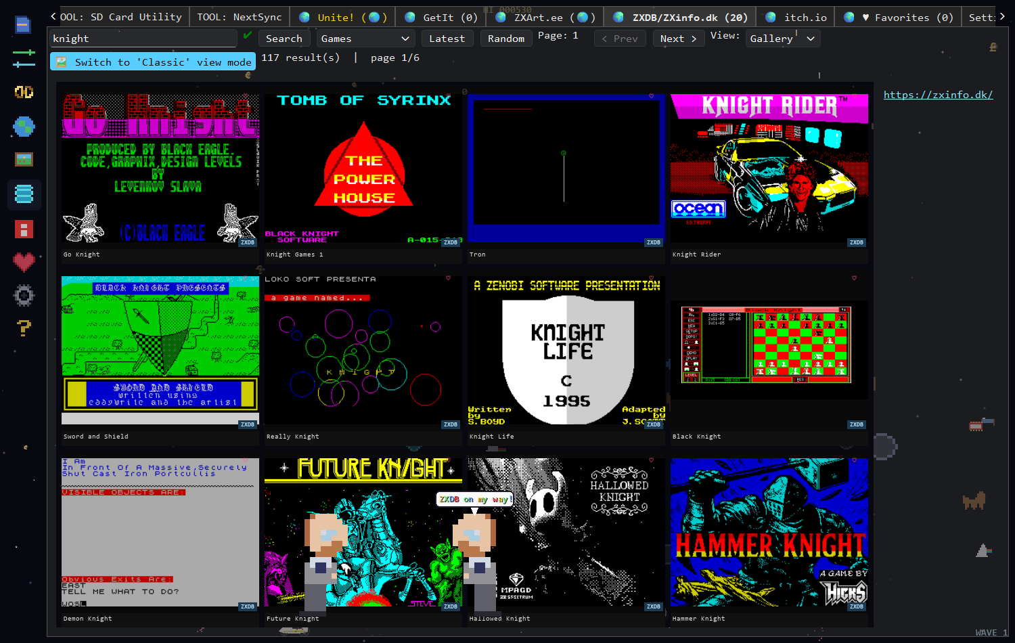
Task: Open the Gallery view dropdown
Action: [783, 39]
